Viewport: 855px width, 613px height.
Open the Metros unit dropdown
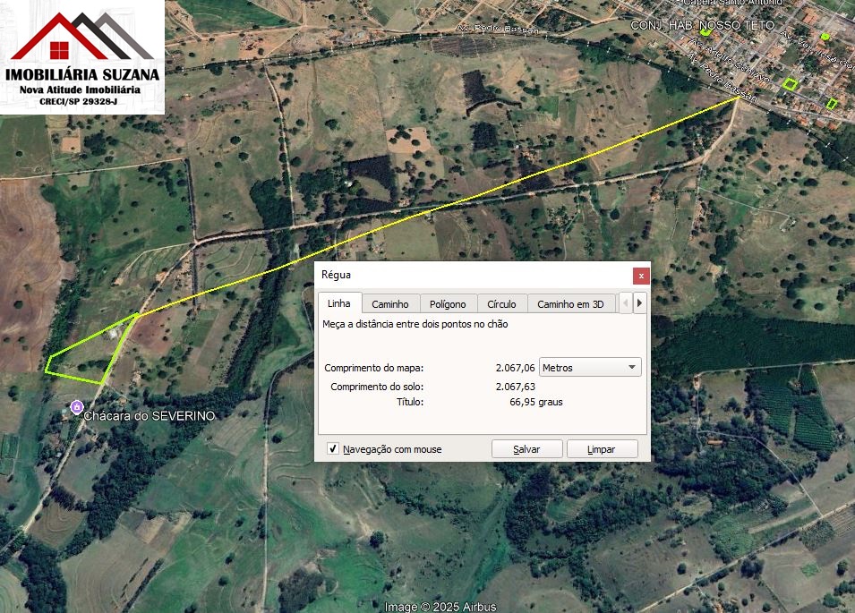[590, 367]
